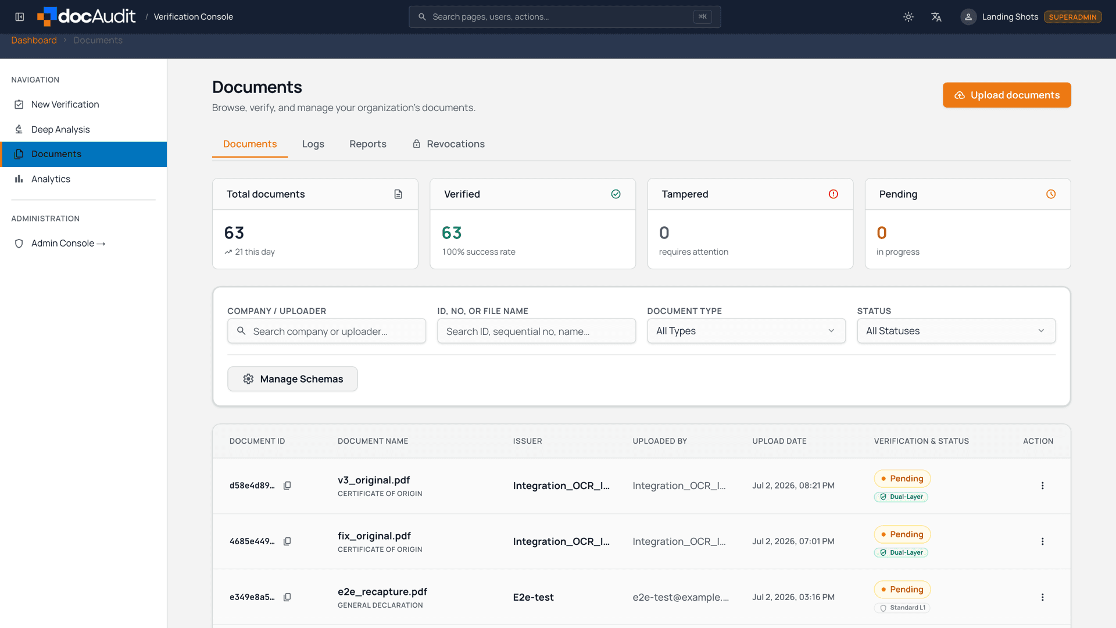Viewport: 1116px width, 628px height.
Task: Click E2e-test issuer cell
Action: [534, 597]
